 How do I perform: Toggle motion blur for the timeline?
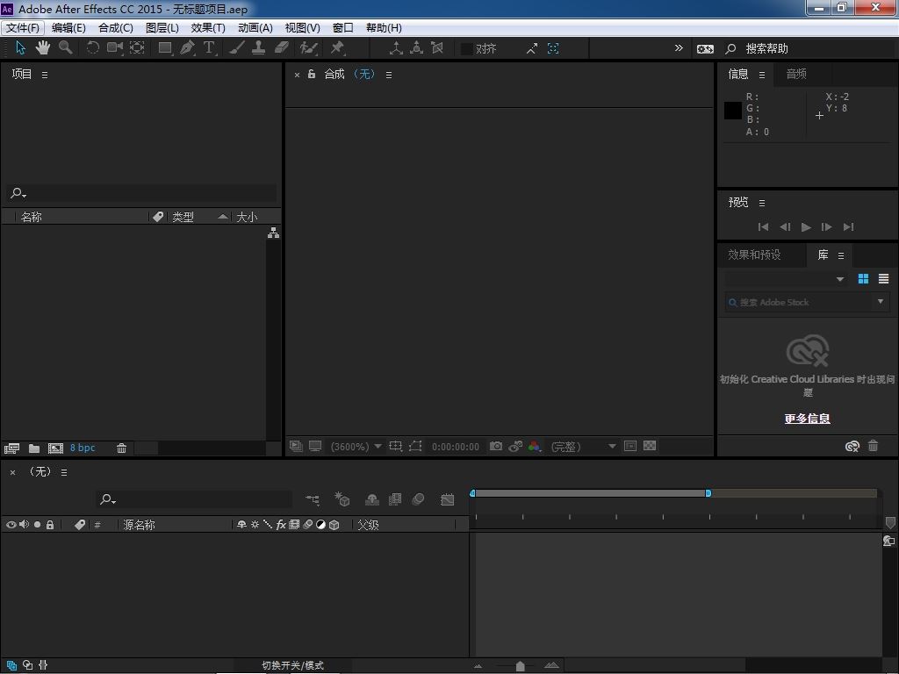click(418, 499)
